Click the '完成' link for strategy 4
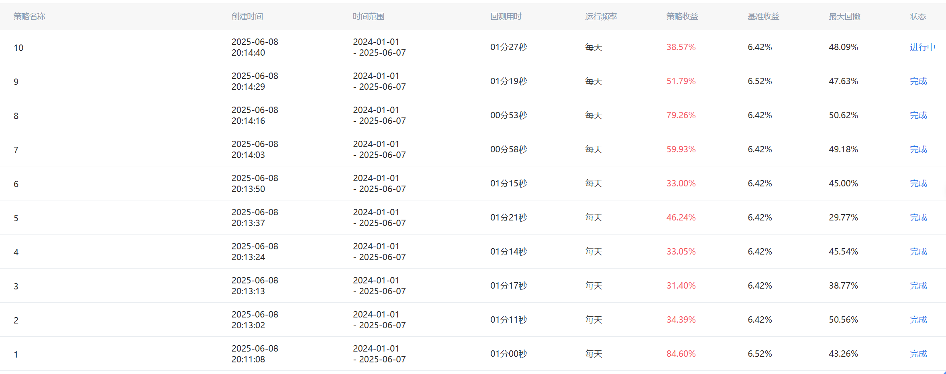This screenshot has width=946, height=374. pos(918,252)
